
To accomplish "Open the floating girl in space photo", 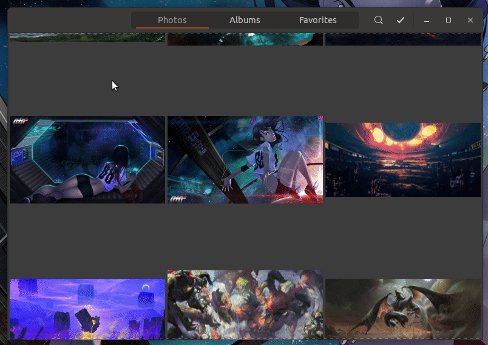I will click(x=245, y=160).
